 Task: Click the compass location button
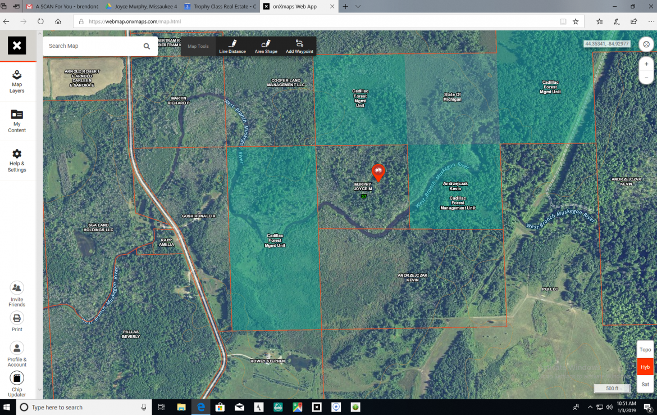tap(646, 44)
